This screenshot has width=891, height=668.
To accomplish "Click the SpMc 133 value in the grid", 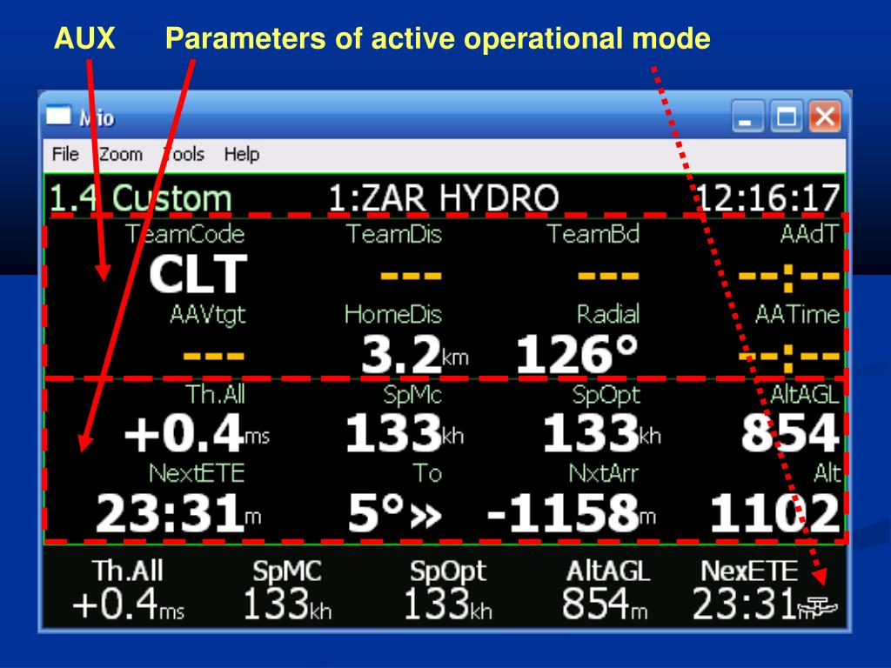I will 405,434.
